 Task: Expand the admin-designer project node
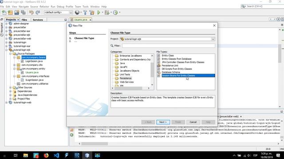pos(6,23)
